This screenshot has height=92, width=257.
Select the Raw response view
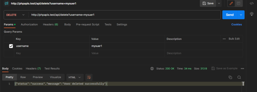[23, 77]
